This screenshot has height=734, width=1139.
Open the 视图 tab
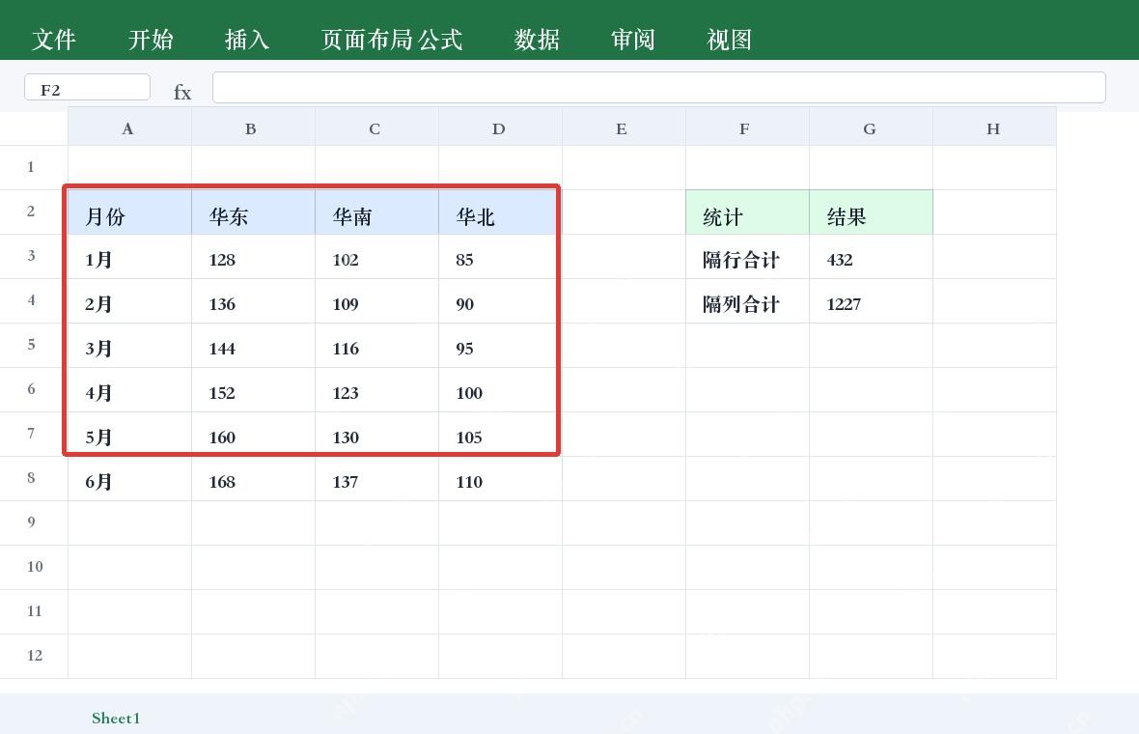[730, 40]
